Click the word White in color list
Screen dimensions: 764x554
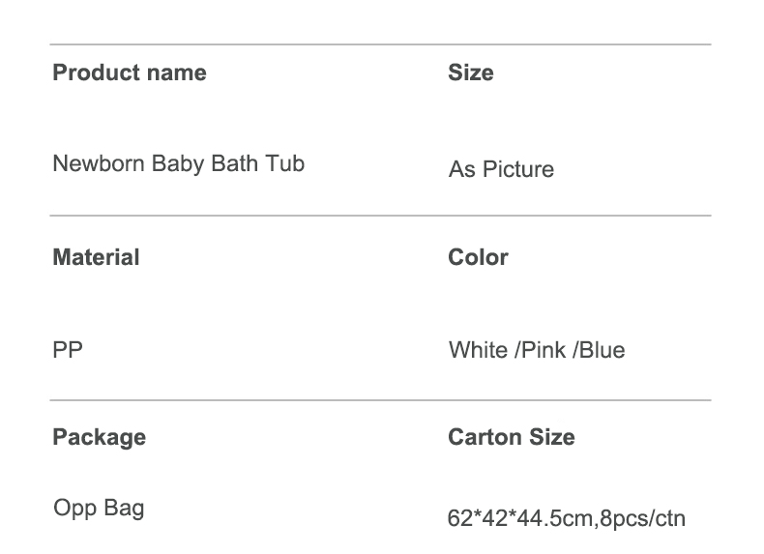478,350
